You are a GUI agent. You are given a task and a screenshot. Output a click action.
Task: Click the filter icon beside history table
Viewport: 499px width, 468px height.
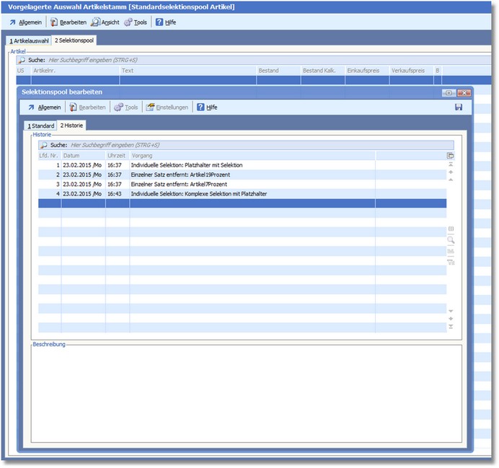tap(451, 262)
